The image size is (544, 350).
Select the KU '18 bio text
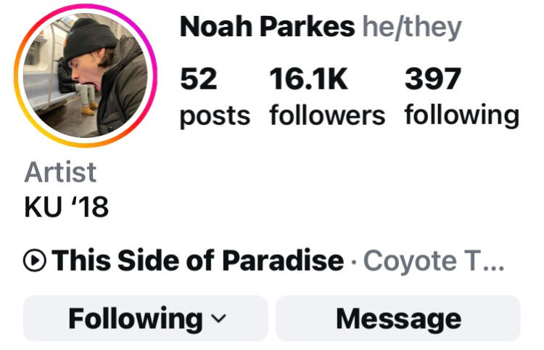(x=66, y=207)
